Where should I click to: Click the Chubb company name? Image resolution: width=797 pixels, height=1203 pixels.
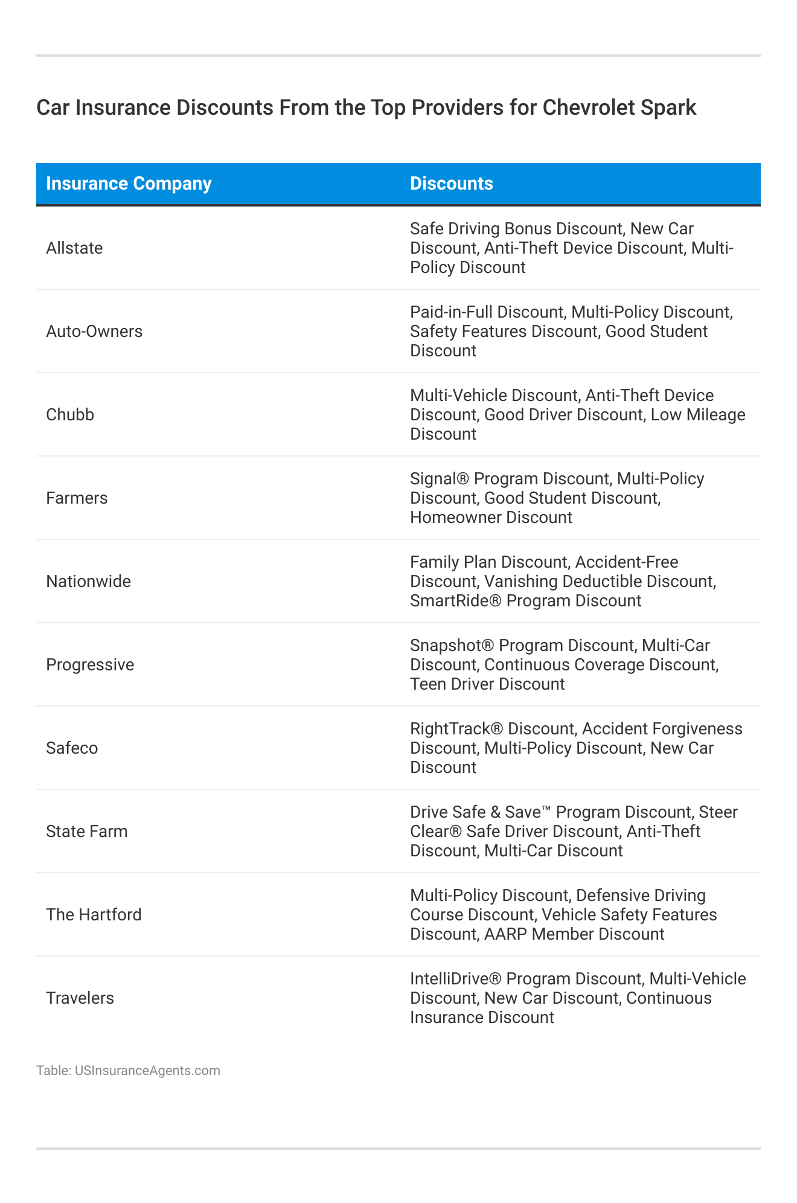tap(70, 415)
